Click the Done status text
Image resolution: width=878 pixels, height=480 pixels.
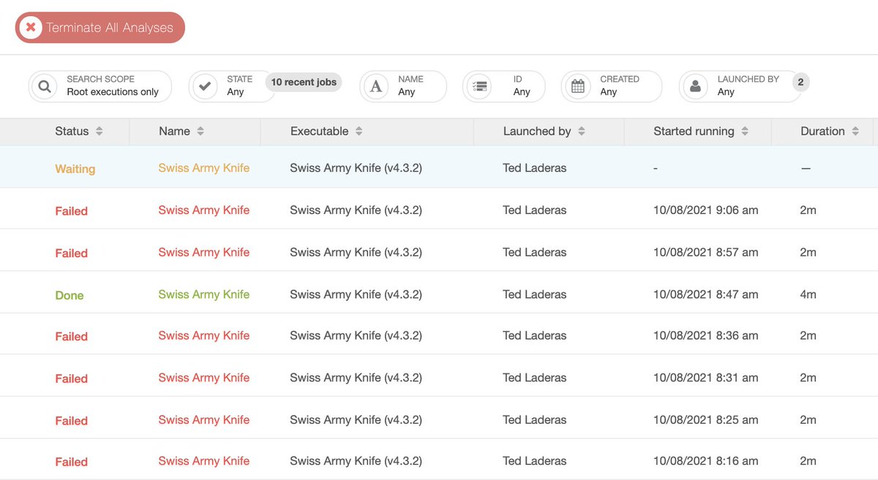pyautogui.click(x=70, y=296)
